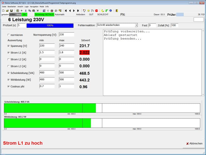This screenshot has height=155, width=206.
Task: Click the blue list layout toolbar icon
Action: pos(44,11)
